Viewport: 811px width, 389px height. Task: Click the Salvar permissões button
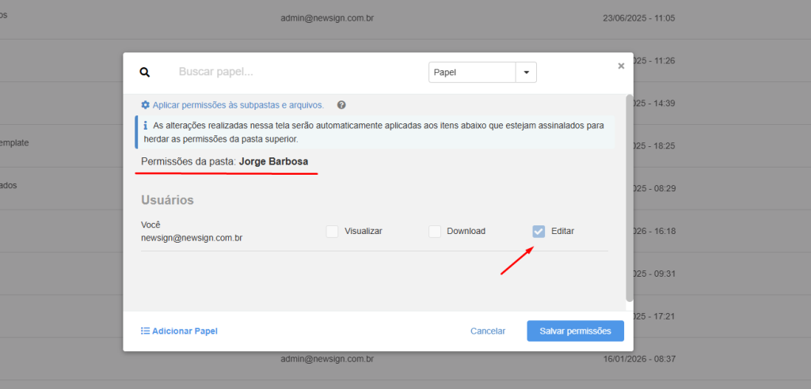[x=575, y=331]
